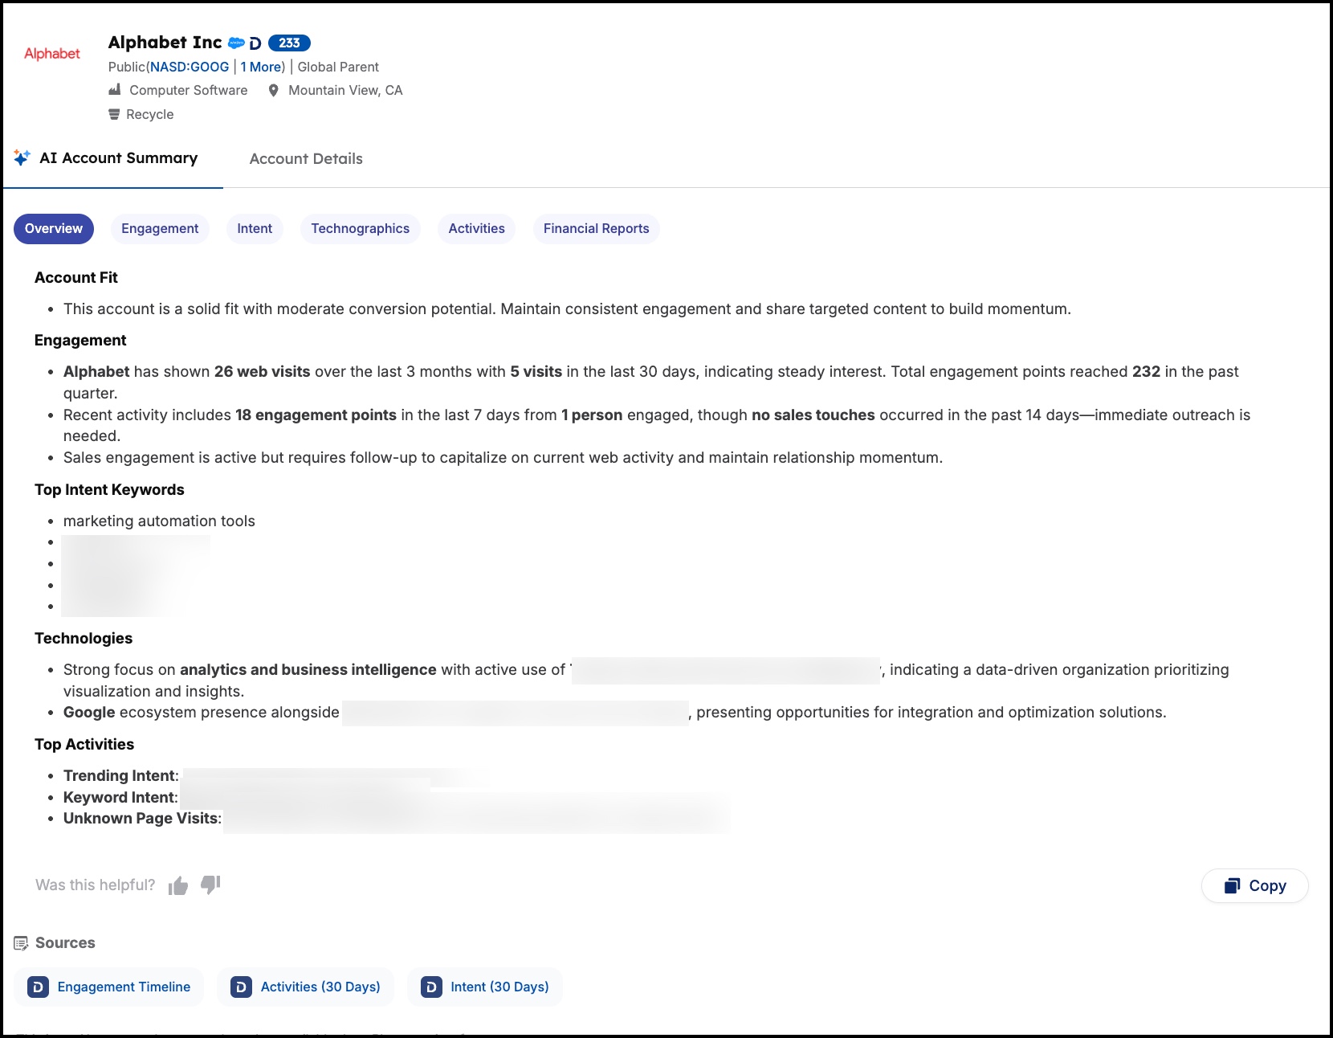Select the Intent pill tab
This screenshot has width=1333, height=1038.
(x=255, y=229)
